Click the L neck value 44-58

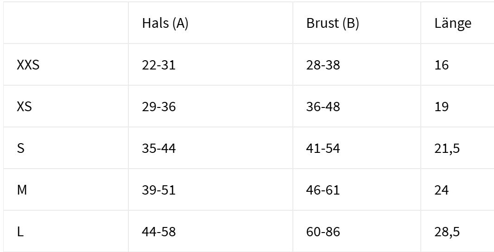[158, 232]
